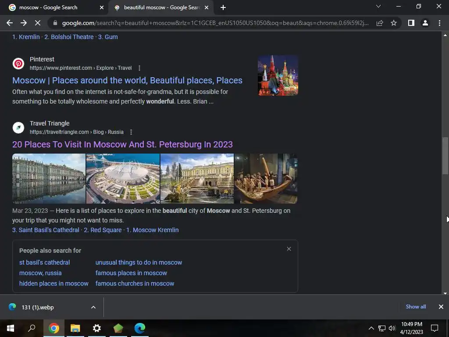Open network status tray icon
This screenshot has width=449, height=337.
(x=382, y=328)
